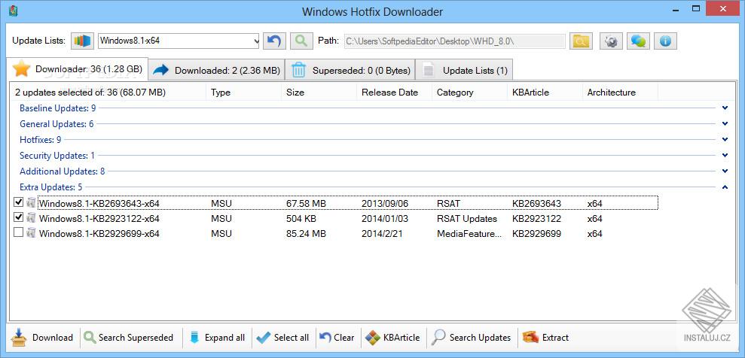Sort by the Release Date column header

coord(395,93)
